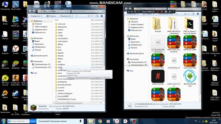The image size is (221, 124).
Task: Select the addonpacks folder
Action: point(62,27)
